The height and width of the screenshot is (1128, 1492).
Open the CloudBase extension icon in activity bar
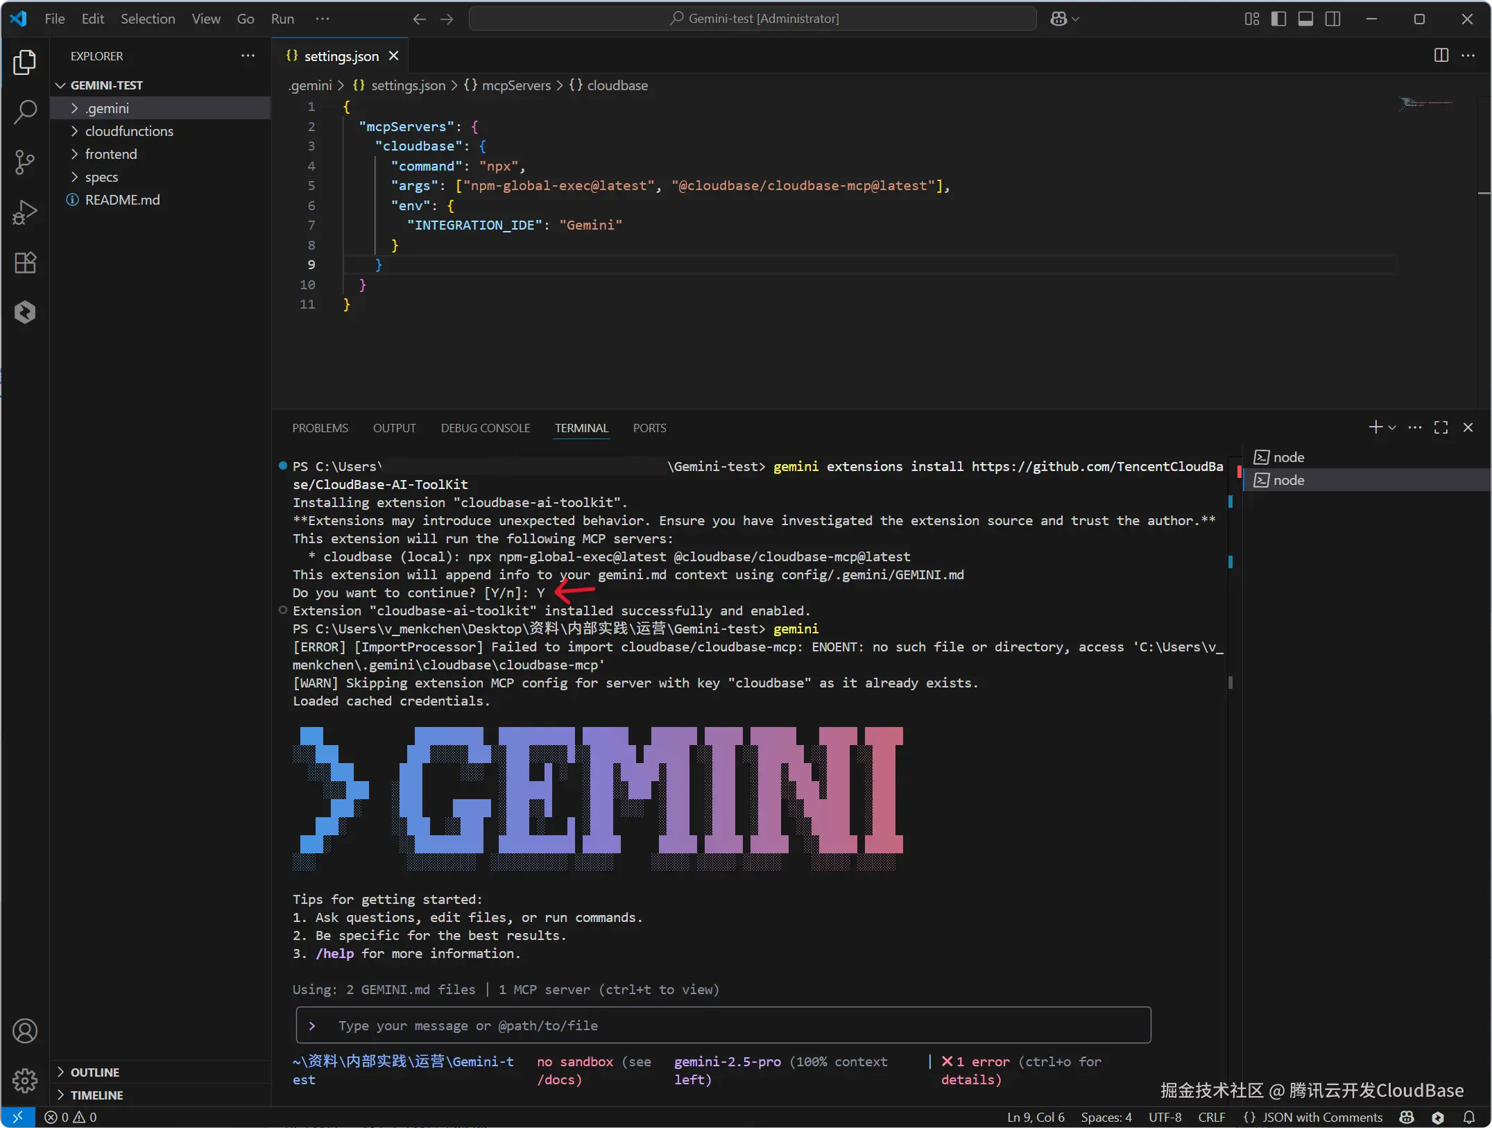pyautogui.click(x=25, y=312)
